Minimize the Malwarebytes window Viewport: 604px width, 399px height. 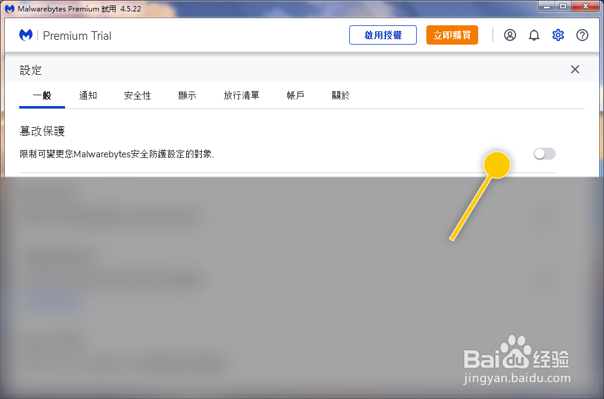546,6
